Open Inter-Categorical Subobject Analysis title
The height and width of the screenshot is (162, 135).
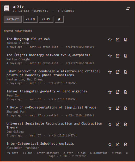pyautogui.click(x=40, y=144)
